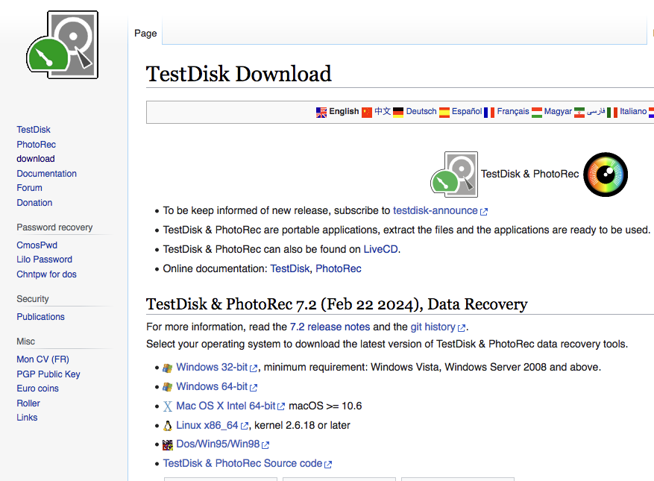Open PhotoRec online documentation link
Screen dimensions: 654x481
tap(339, 268)
